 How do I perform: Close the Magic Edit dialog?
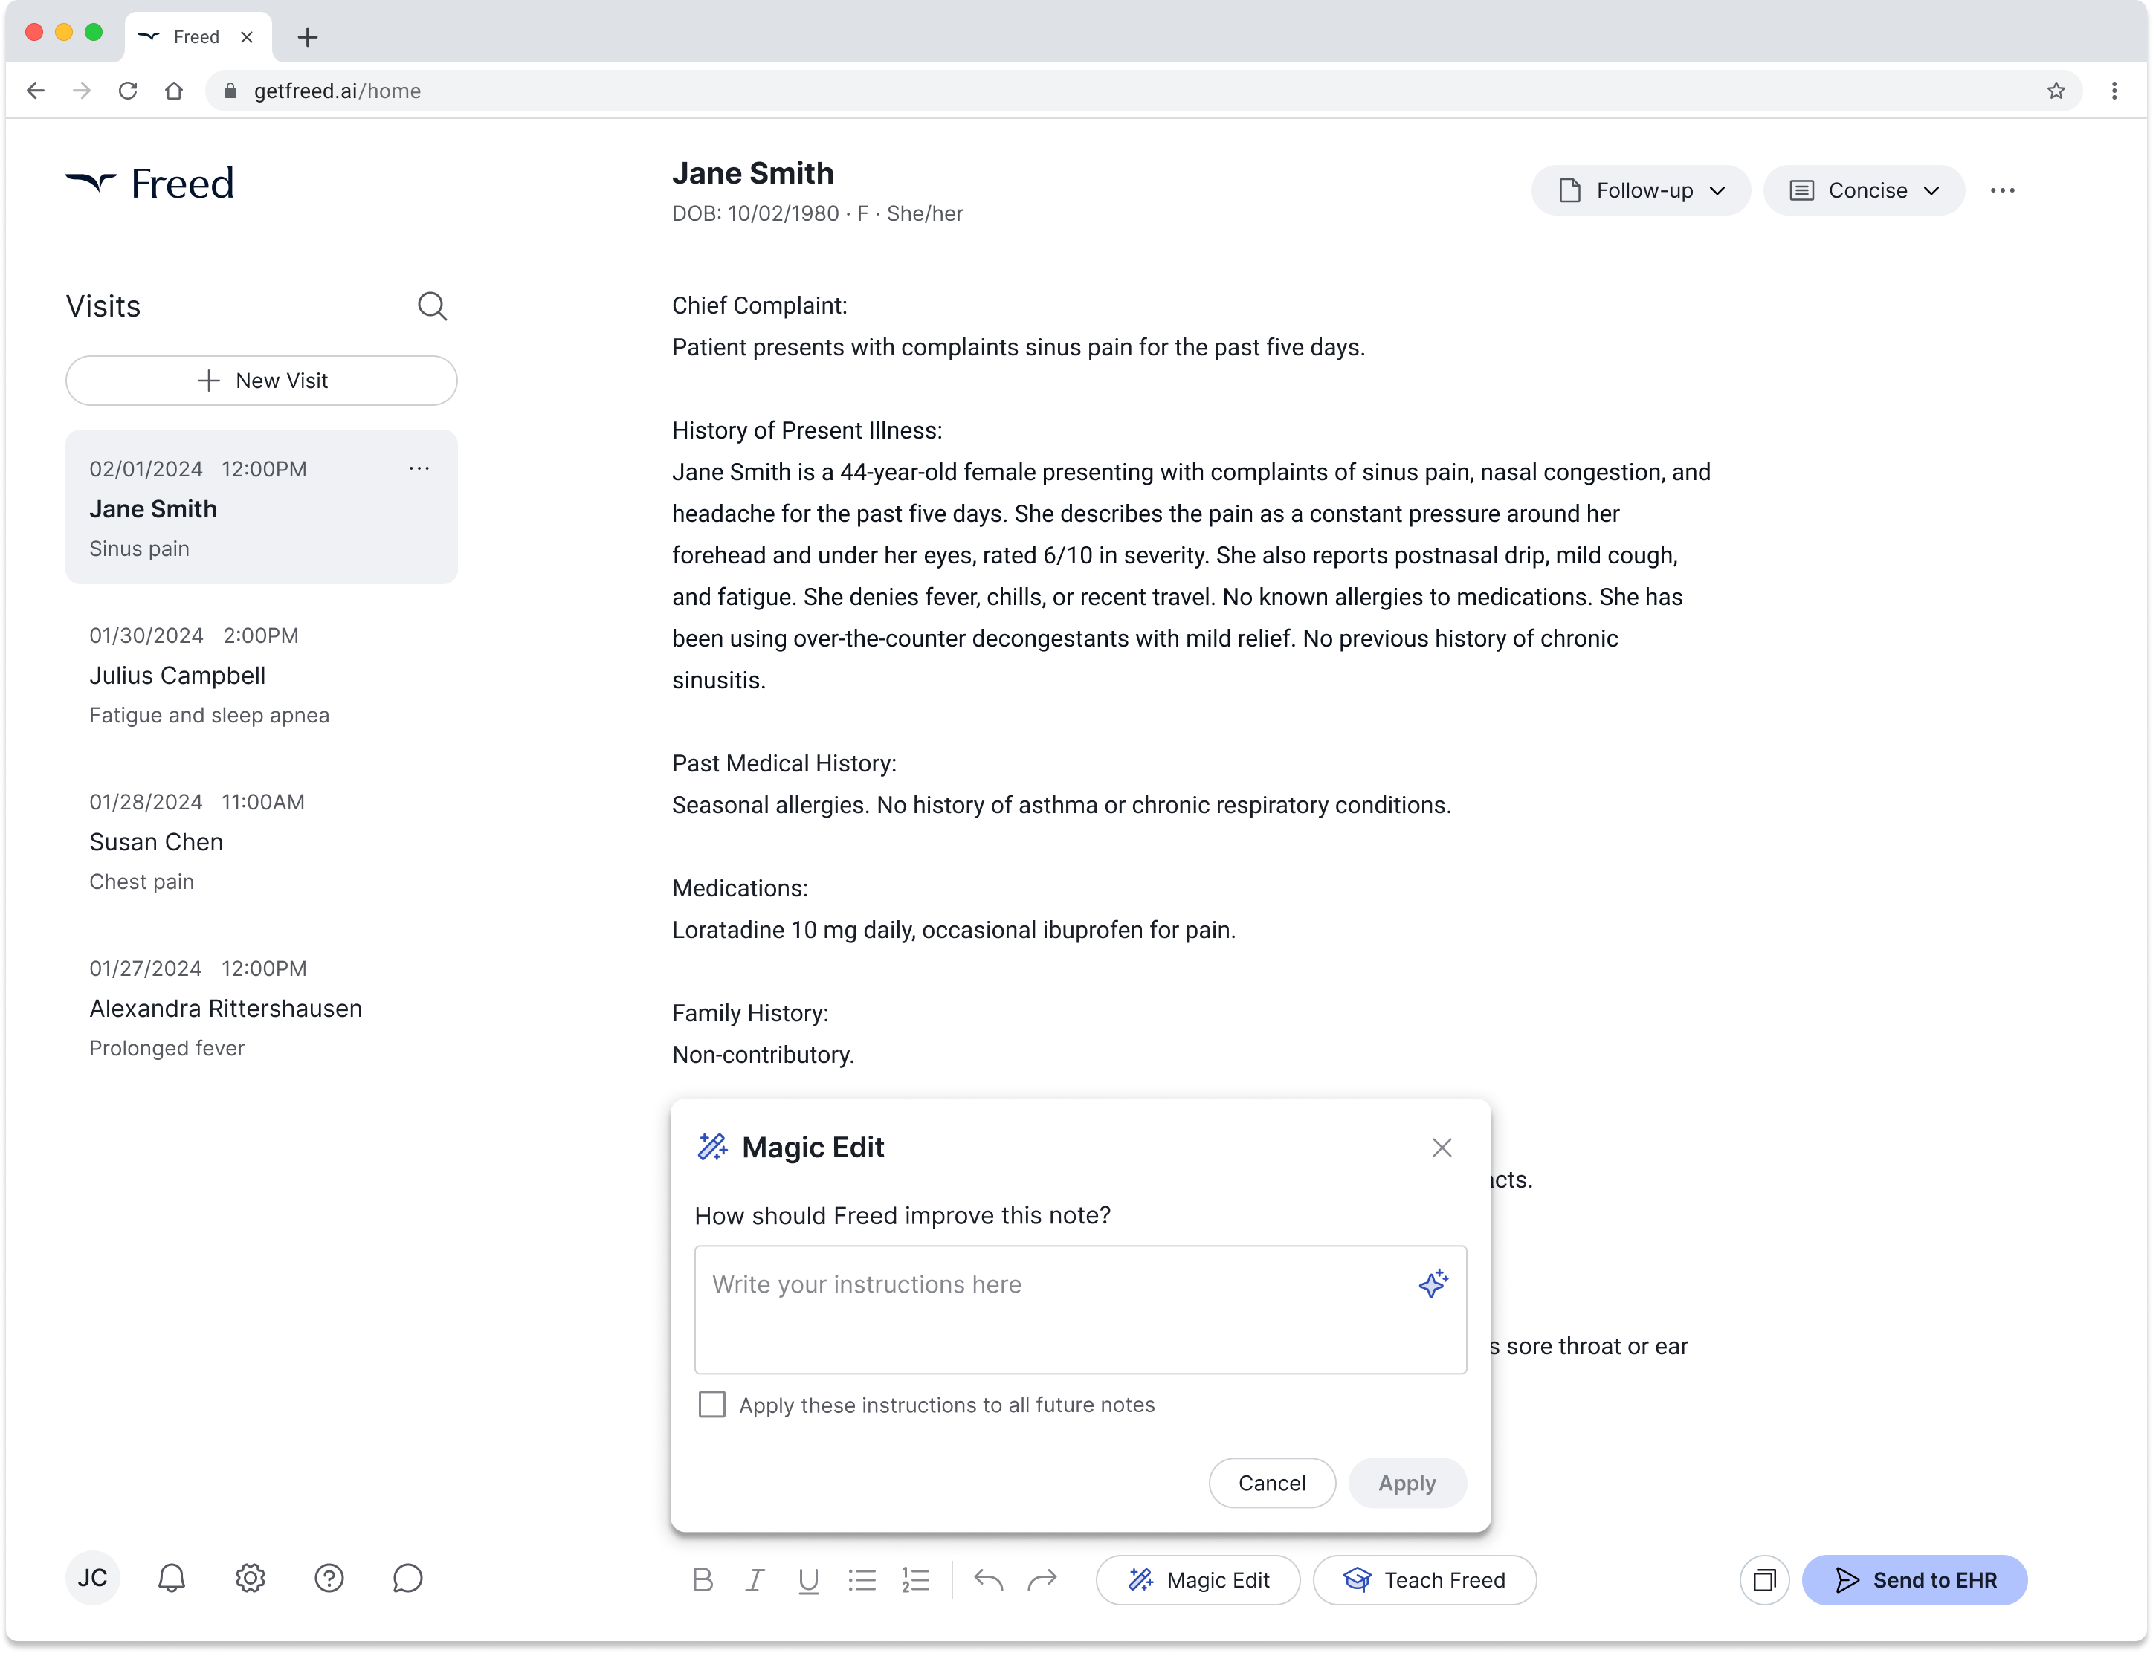[x=1442, y=1148]
